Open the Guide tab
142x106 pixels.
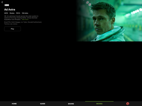tap(42, 104)
